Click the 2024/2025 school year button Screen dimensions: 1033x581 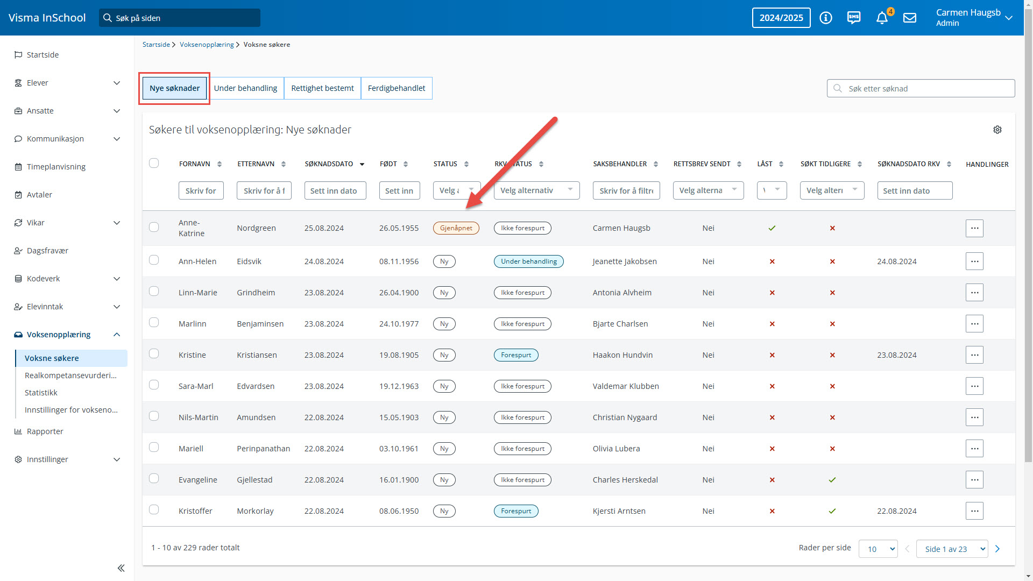pyautogui.click(x=781, y=18)
